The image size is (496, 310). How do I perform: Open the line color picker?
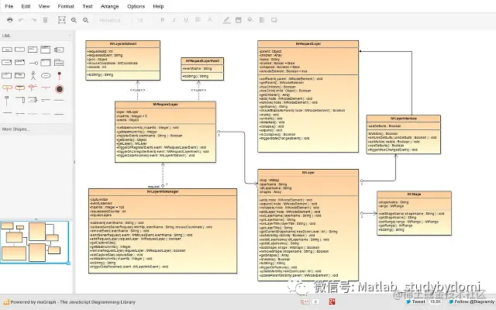click(226, 20)
